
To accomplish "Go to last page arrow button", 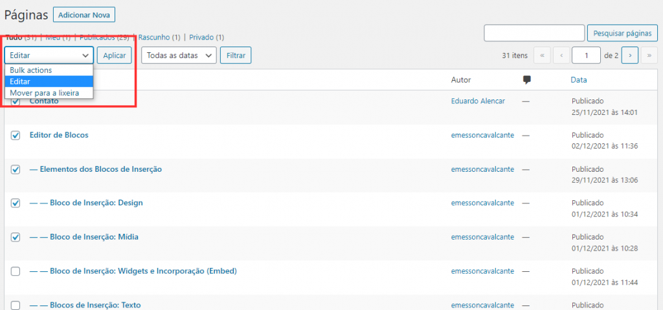I will [x=649, y=56].
